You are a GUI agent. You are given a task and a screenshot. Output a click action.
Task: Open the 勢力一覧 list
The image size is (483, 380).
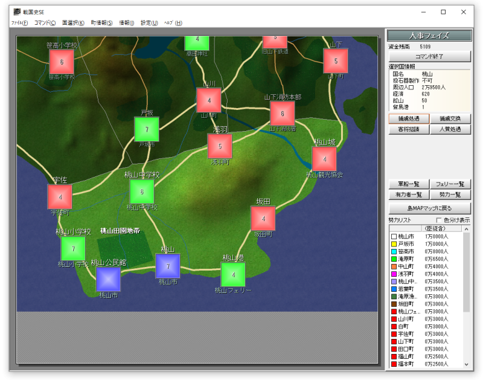(x=450, y=195)
